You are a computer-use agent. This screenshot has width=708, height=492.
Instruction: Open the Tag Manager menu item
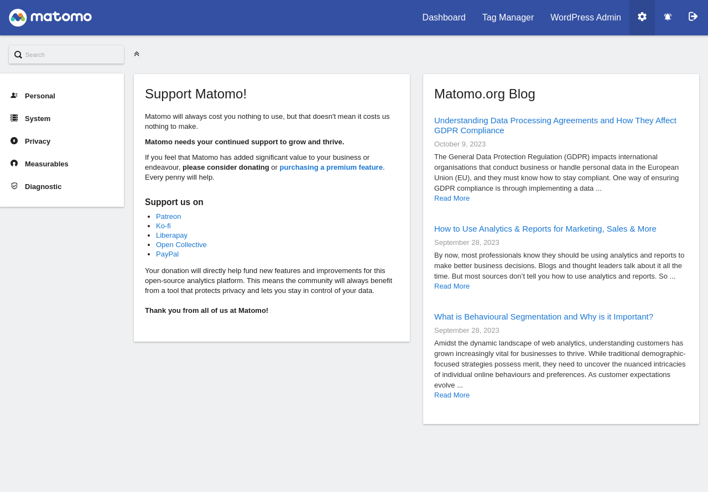pos(508,18)
